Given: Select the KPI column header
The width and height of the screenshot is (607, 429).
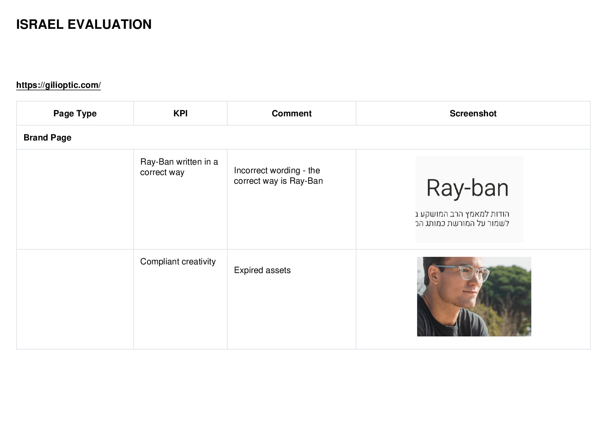Looking at the screenshot, I should 180,113.
